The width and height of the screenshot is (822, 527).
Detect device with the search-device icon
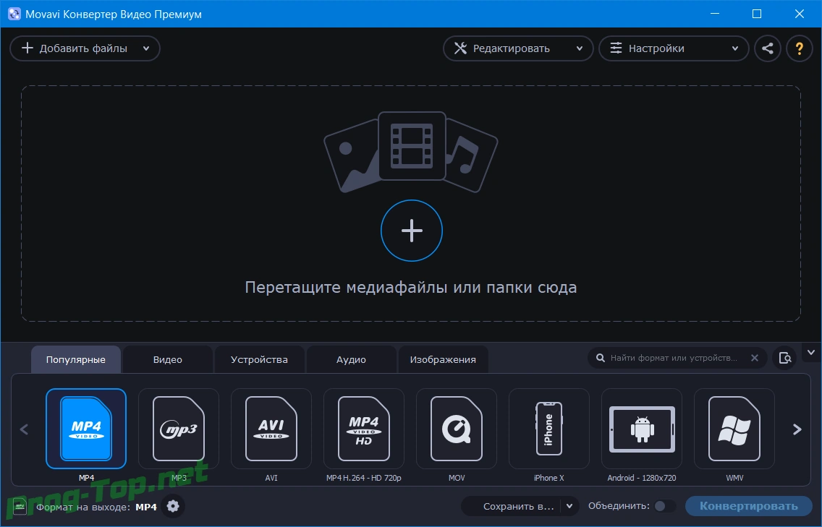[784, 358]
